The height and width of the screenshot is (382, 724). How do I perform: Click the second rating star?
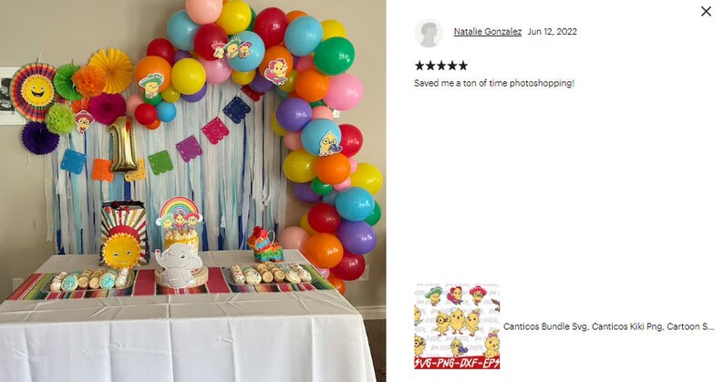point(430,66)
